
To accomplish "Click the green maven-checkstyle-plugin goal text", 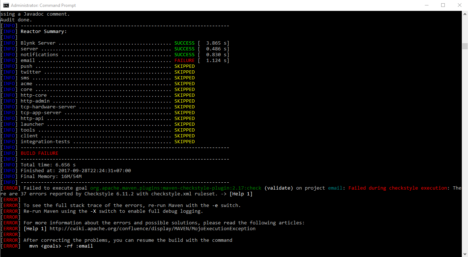I will [x=176, y=188].
